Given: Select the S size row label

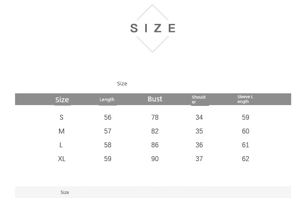Looking at the screenshot, I should [x=62, y=117].
